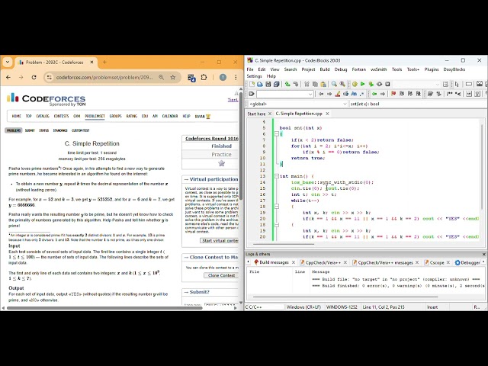Click the Save all files icon

(x=276, y=84)
